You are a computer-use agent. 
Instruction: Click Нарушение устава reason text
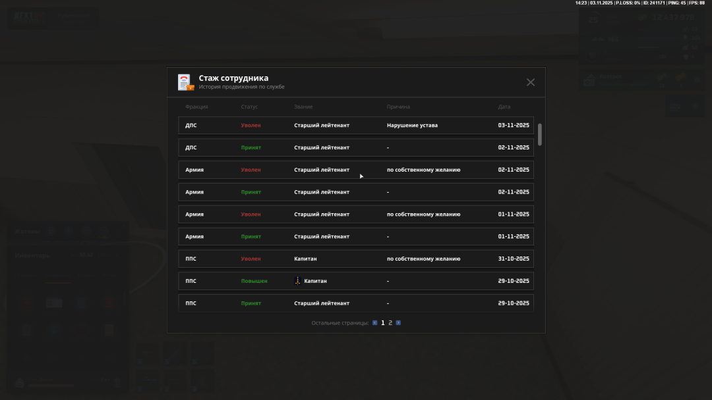pyautogui.click(x=412, y=125)
